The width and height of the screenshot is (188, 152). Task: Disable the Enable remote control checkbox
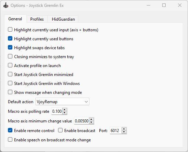tap(10, 130)
